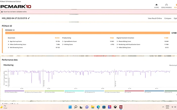
Task: Click the overall score 6 948
Action: [x=174, y=33]
